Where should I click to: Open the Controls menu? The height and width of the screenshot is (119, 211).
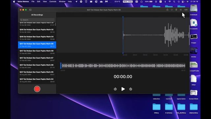53,2
